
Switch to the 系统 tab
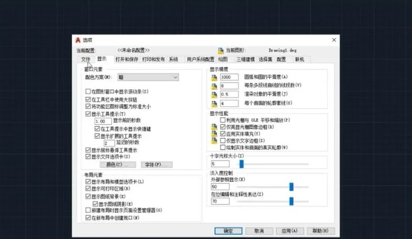point(174,59)
